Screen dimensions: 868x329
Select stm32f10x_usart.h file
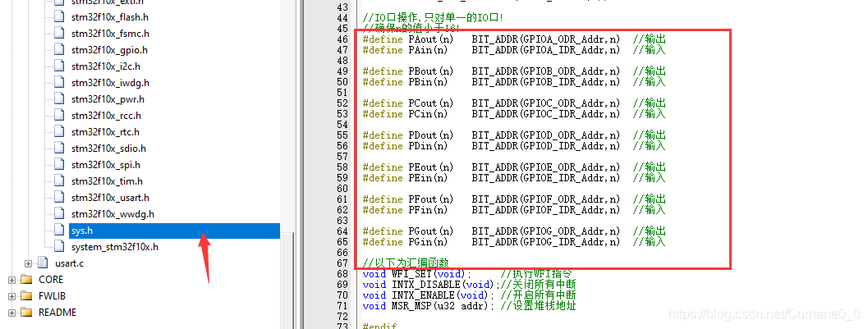coord(110,198)
